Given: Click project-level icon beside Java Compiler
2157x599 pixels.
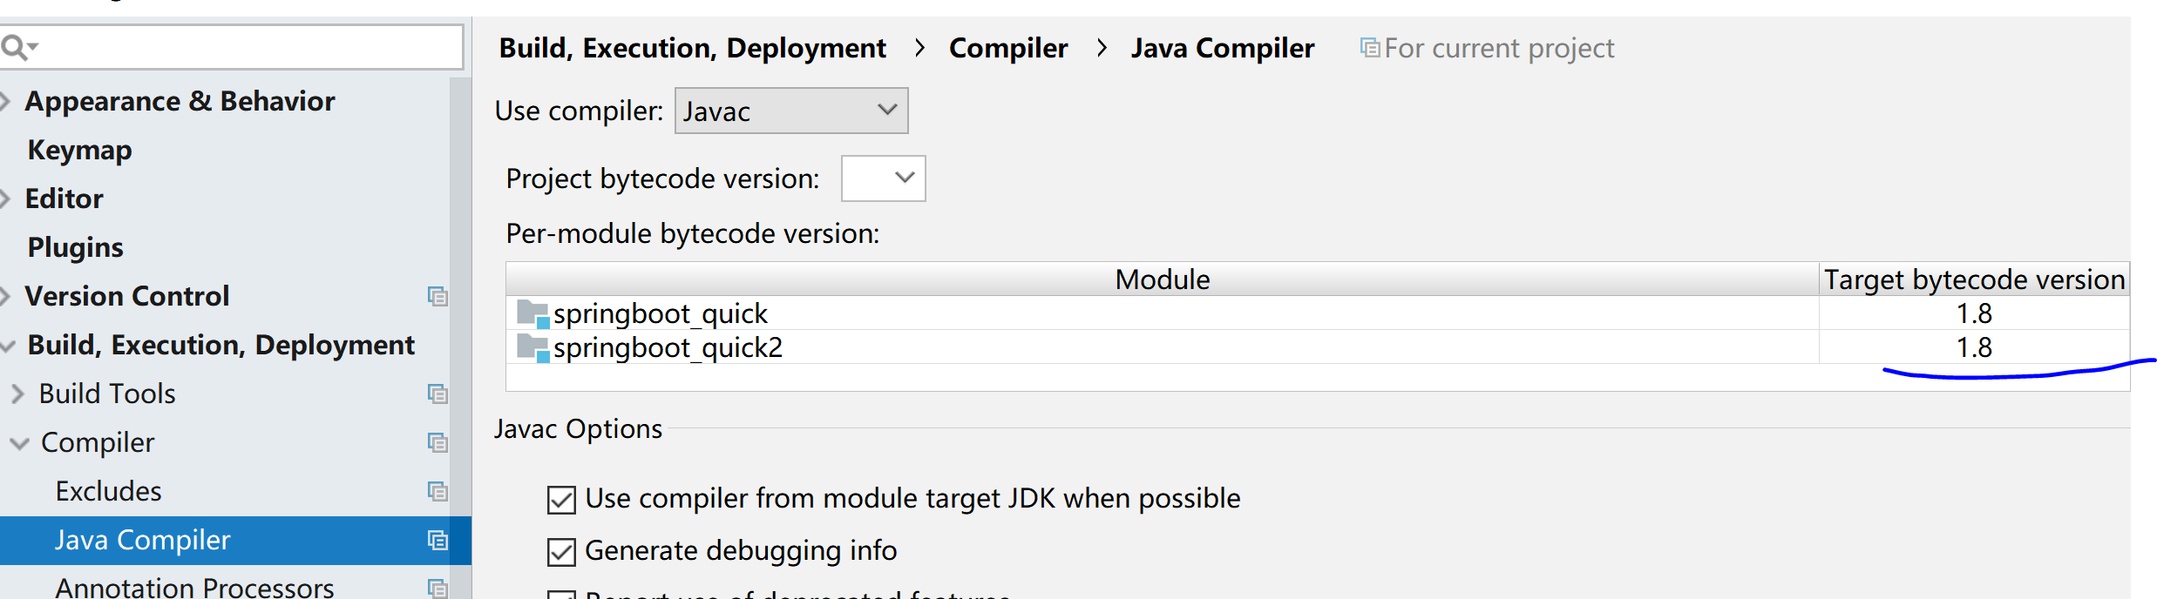Looking at the screenshot, I should point(438,541).
